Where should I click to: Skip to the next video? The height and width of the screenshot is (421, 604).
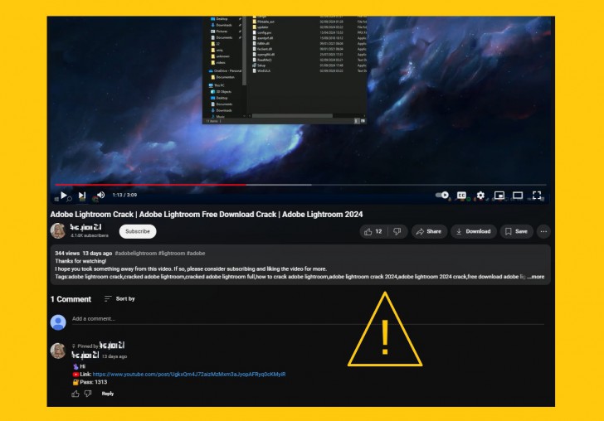point(82,195)
